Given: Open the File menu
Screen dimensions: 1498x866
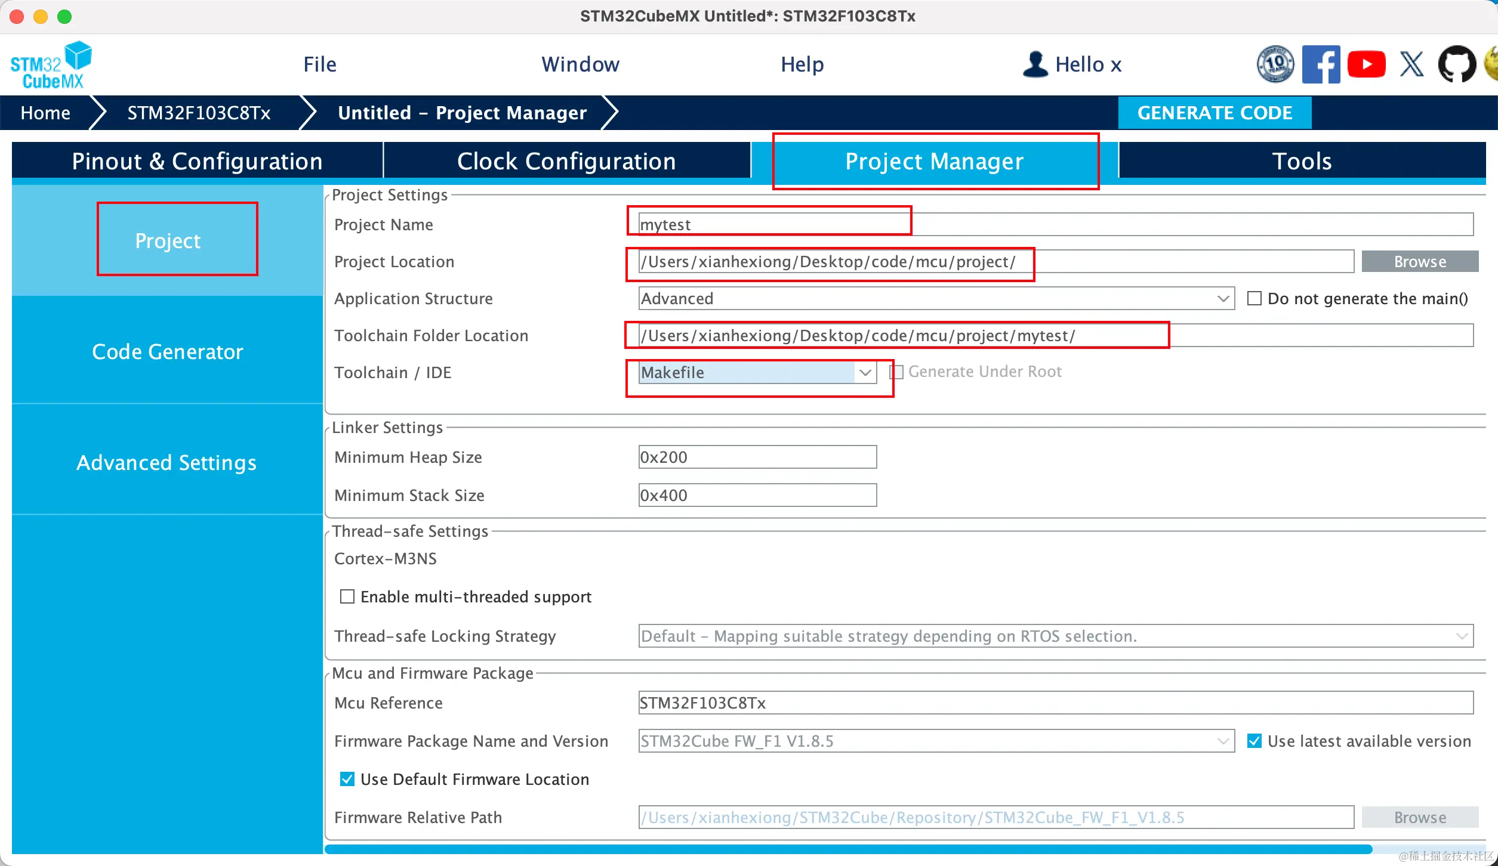Looking at the screenshot, I should click(320, 64).
